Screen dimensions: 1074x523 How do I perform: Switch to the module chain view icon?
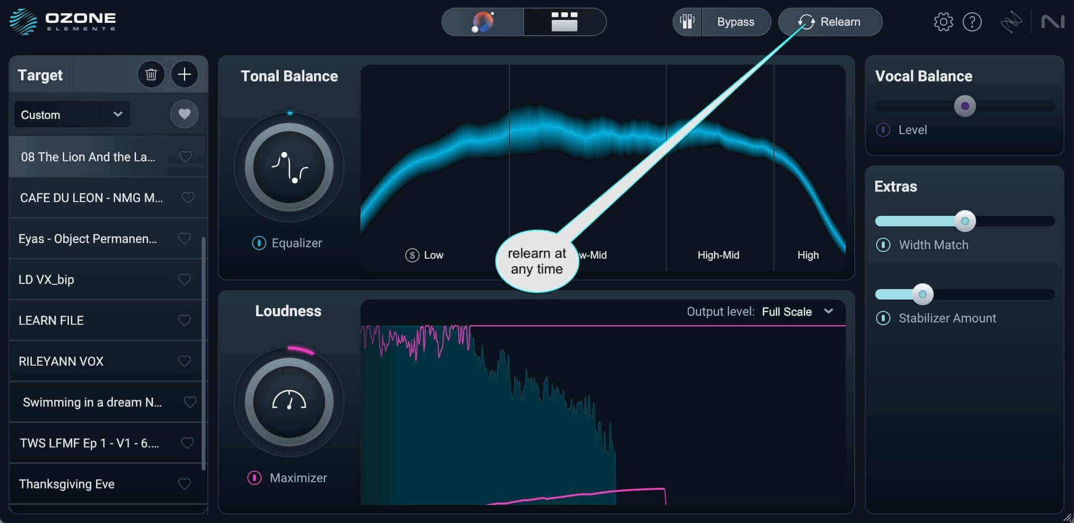click(x=565, y=22)
